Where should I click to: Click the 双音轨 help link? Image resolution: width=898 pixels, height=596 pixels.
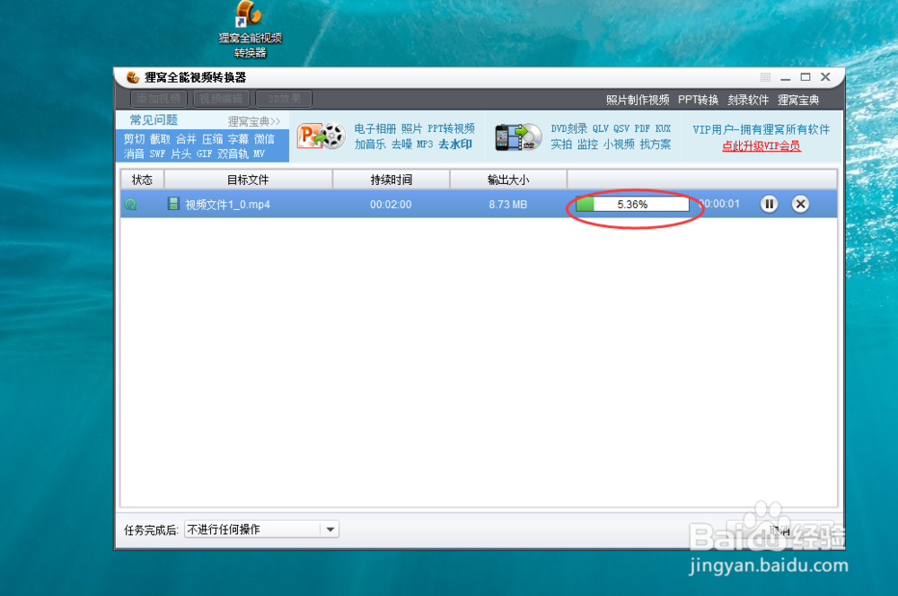(x=233, y=153)
